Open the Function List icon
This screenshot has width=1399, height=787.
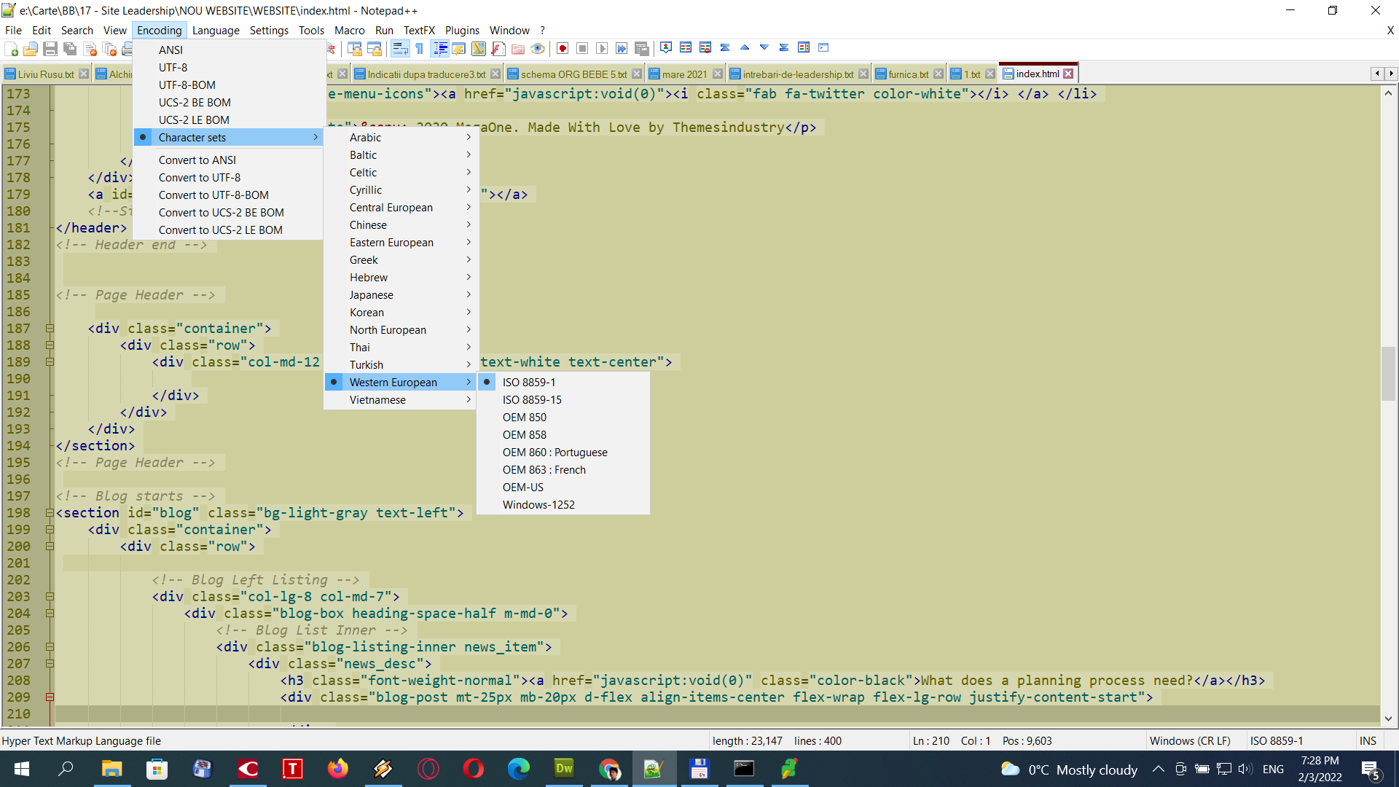(x=498, y=49)
